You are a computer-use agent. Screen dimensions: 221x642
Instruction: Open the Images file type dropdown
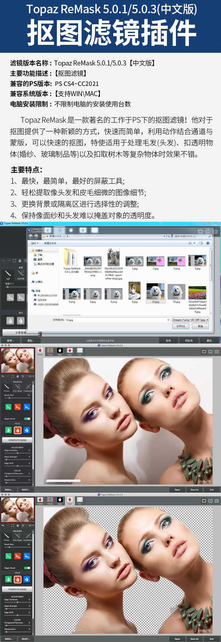(x=191, y=320)
